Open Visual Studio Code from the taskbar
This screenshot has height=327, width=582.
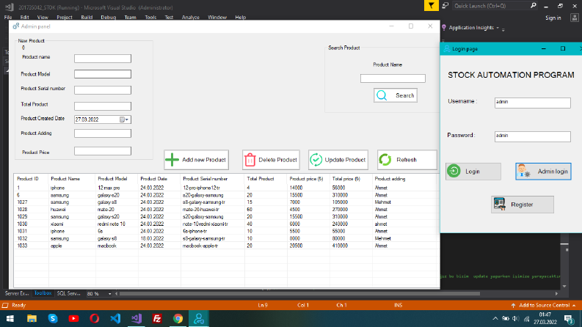pos(115,318)
